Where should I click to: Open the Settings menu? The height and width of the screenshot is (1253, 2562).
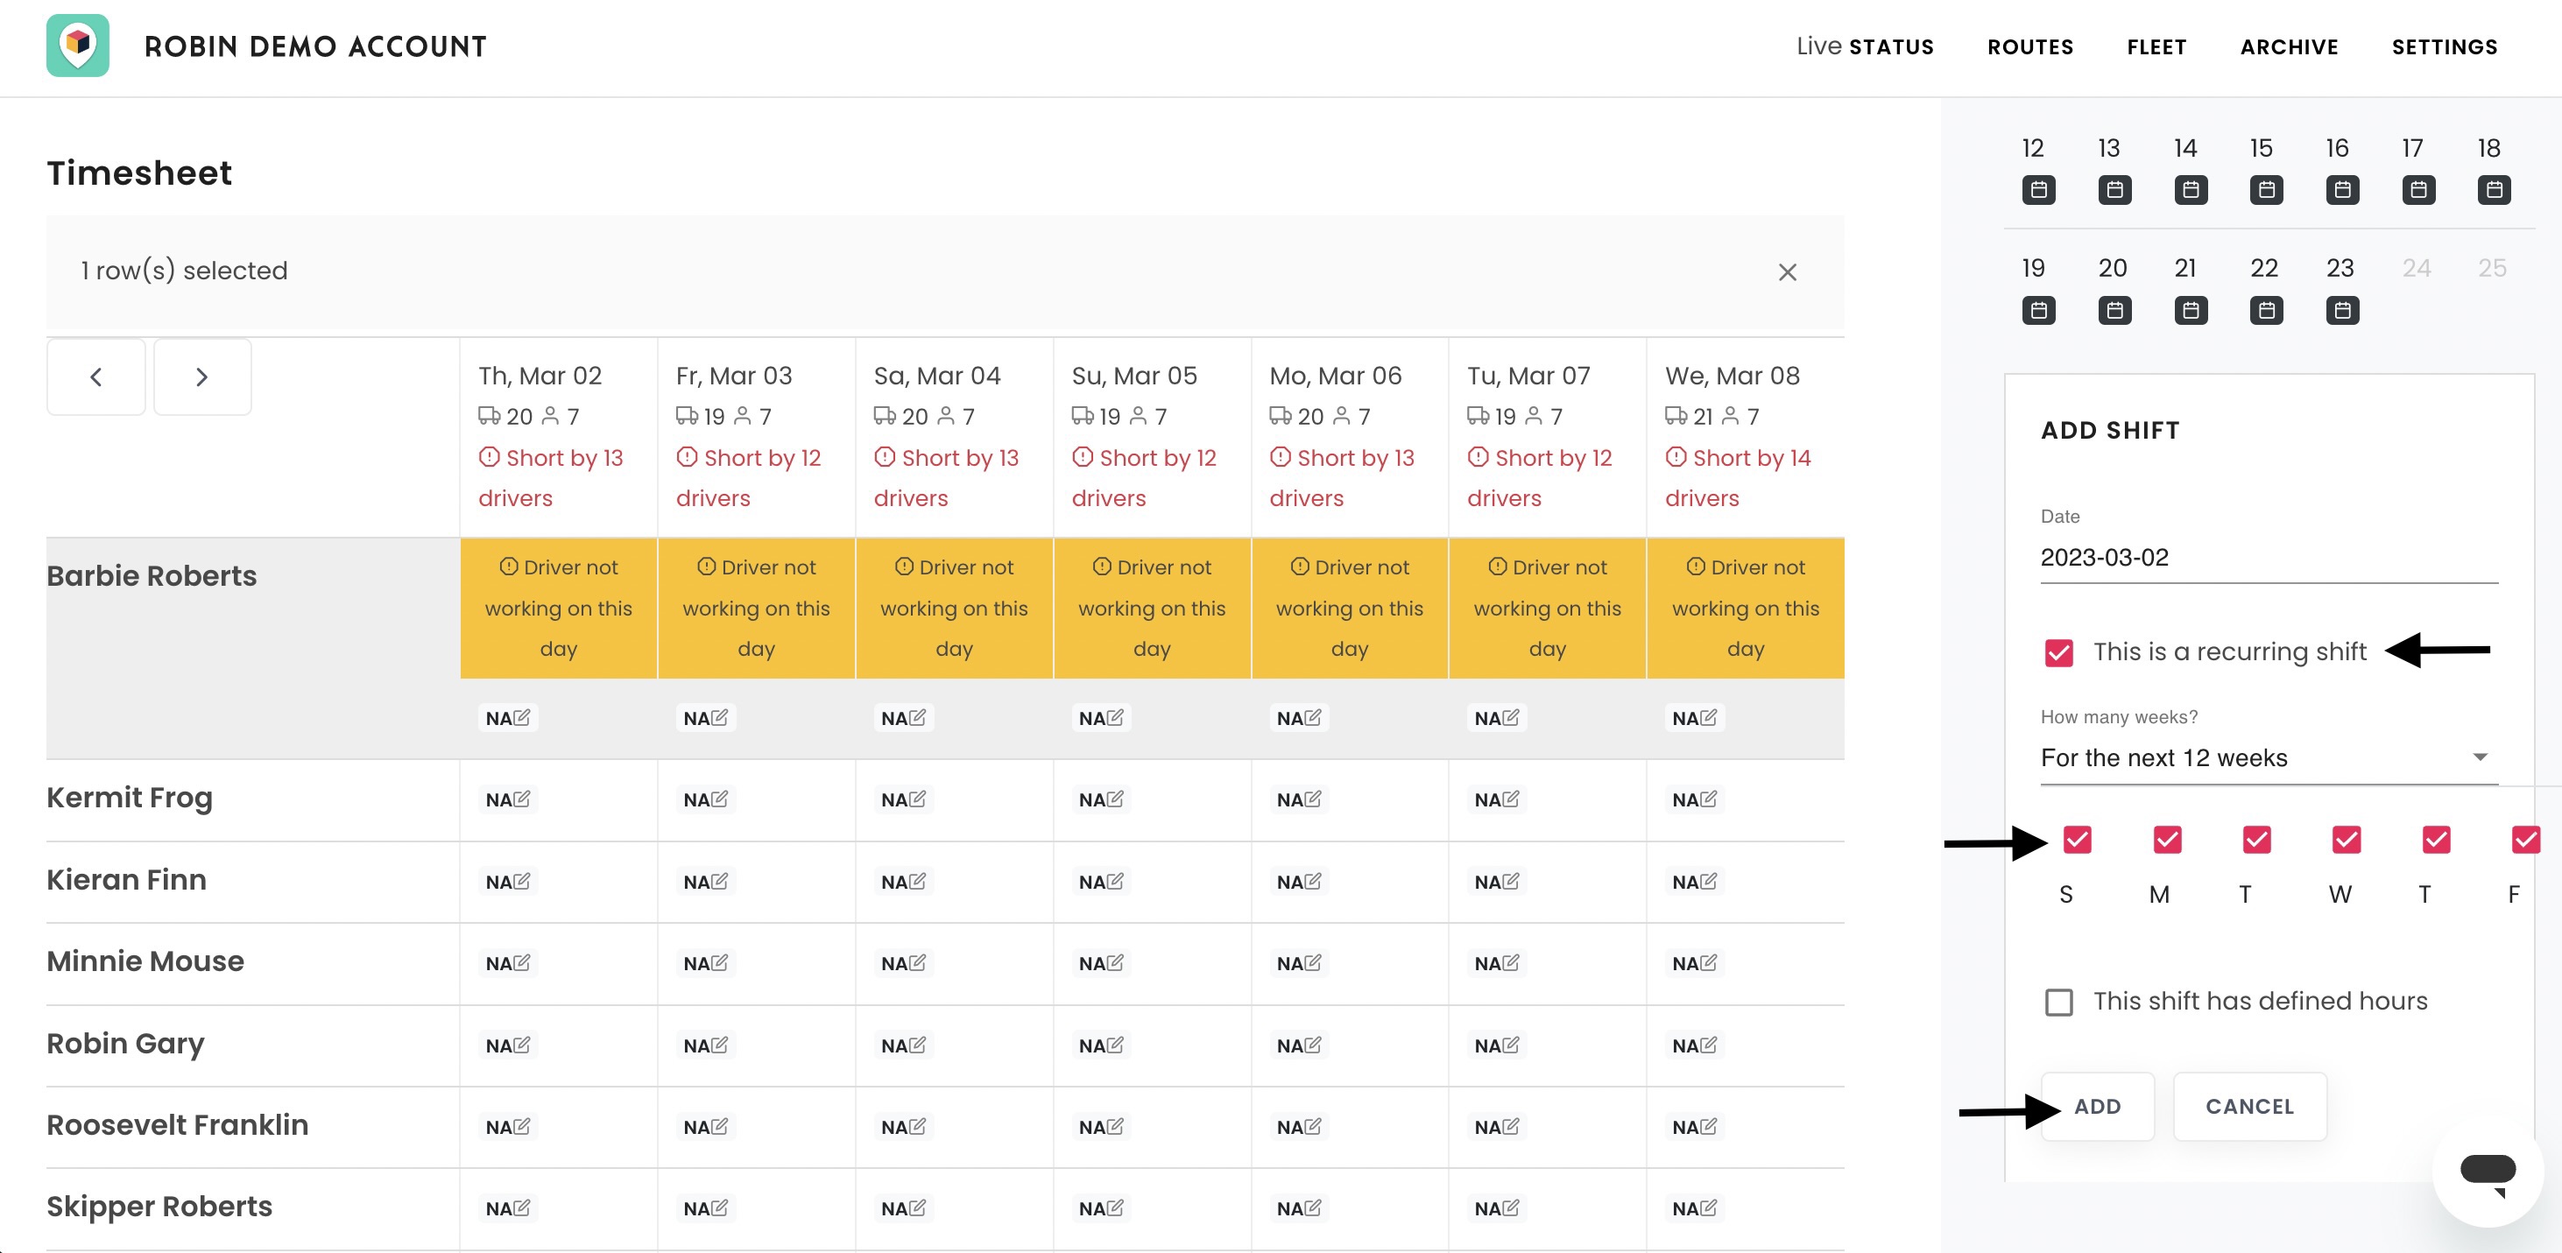coord(2445,46)
